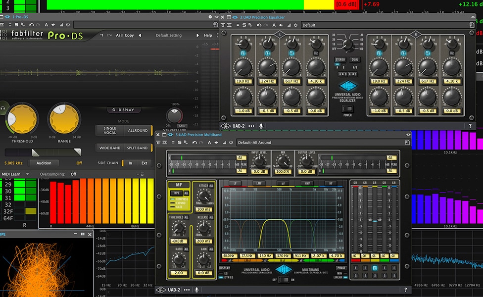This screenshot has width=483, height=297.
Task: Click the yellow Threshold knob in Pro-DS
Action: coord(22,119)
